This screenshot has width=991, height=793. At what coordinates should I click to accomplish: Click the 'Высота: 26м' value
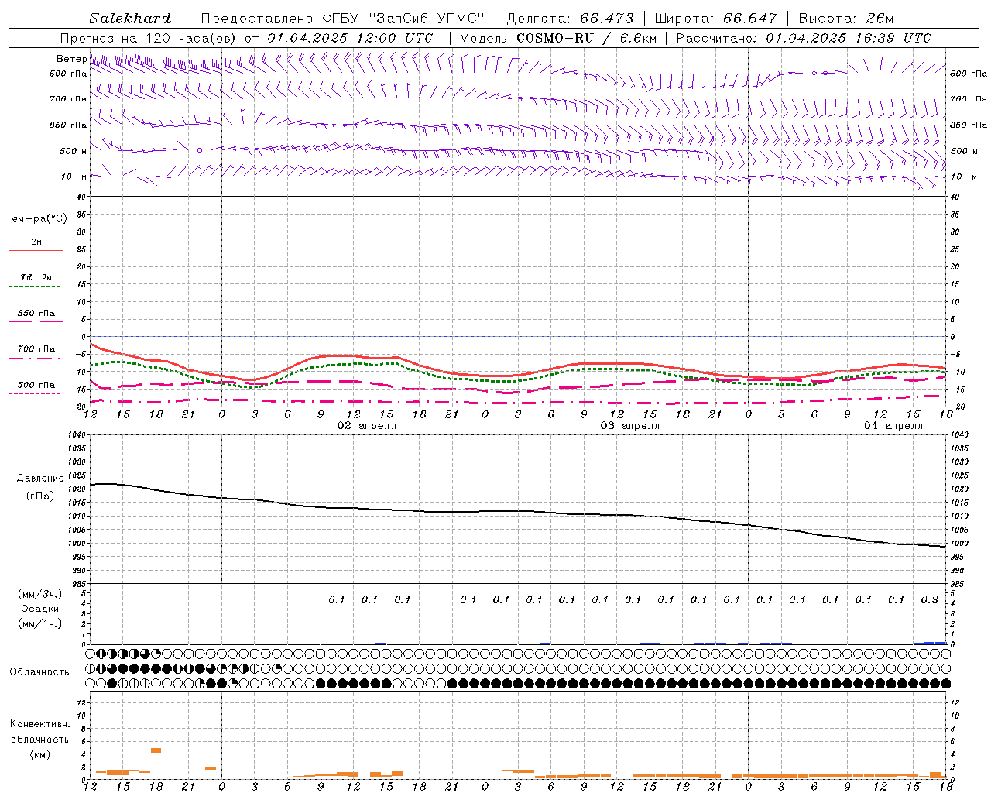(846, 19)
